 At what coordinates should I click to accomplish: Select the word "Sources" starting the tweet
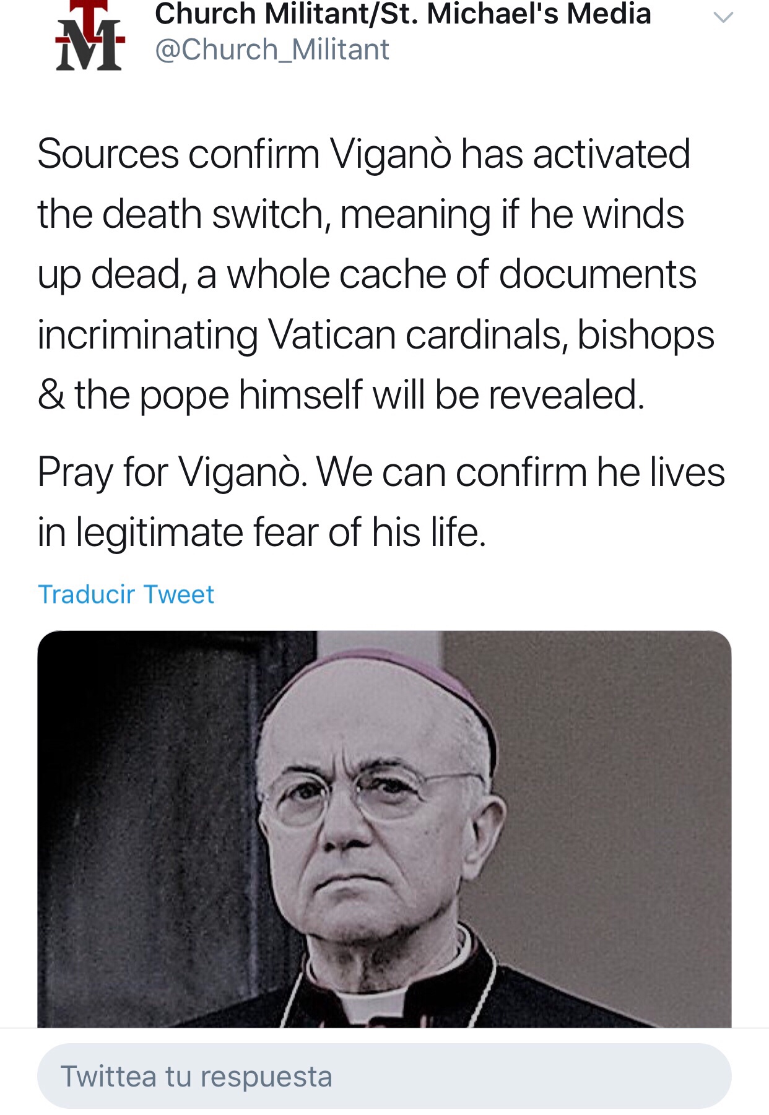(108, 154)
